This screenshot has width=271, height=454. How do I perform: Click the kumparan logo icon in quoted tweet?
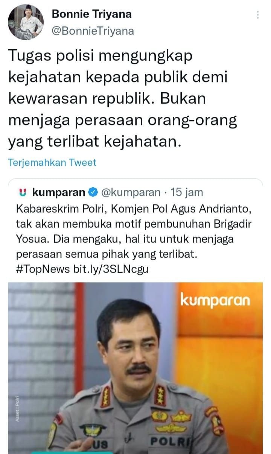coord(23,193)
